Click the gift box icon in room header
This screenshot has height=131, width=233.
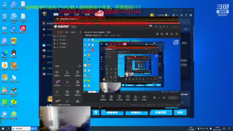(157, 34)
